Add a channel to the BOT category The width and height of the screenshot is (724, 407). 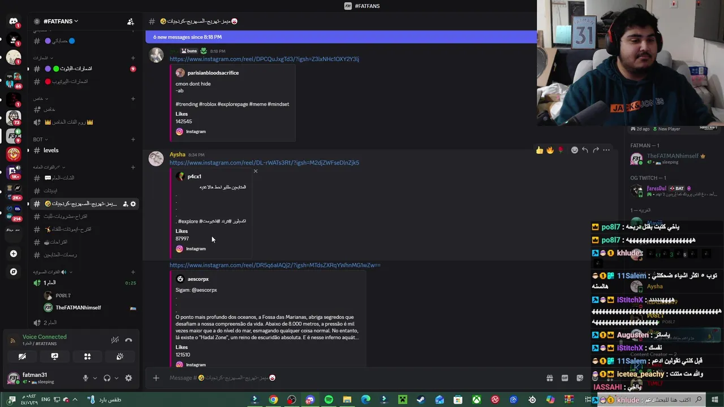[x=133, y=140]
